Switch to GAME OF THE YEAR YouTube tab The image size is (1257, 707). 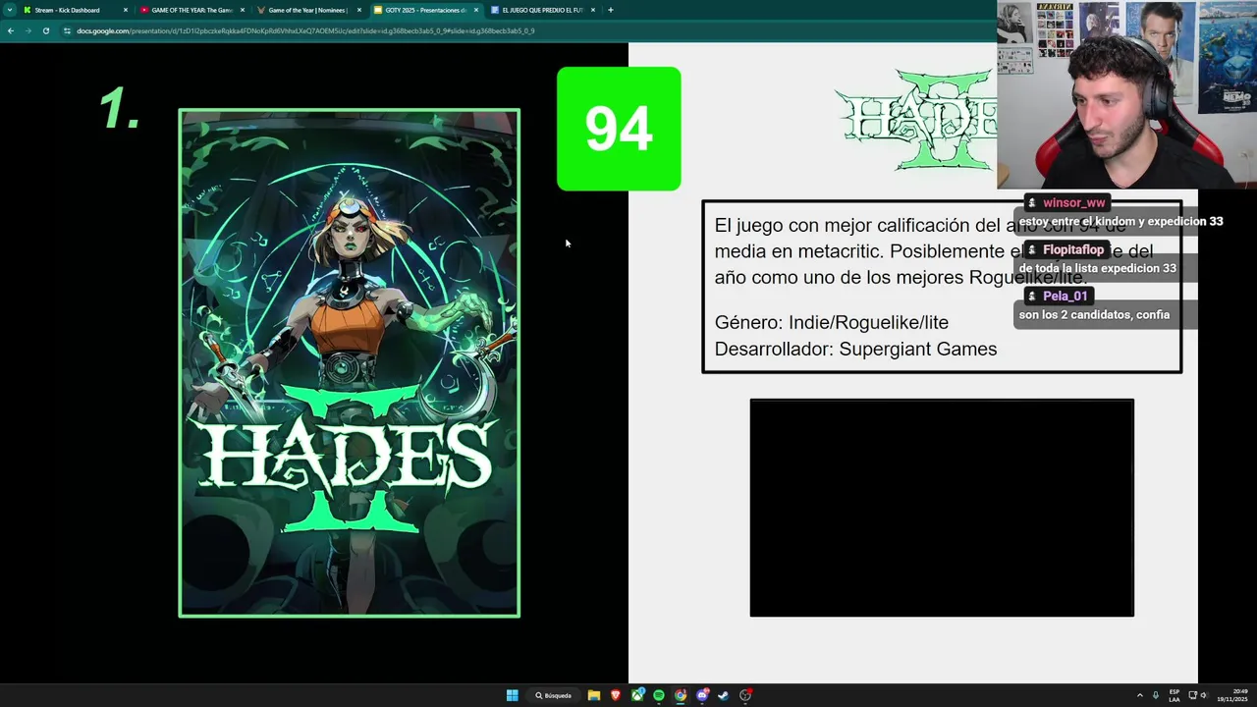[x=191, y=10]
